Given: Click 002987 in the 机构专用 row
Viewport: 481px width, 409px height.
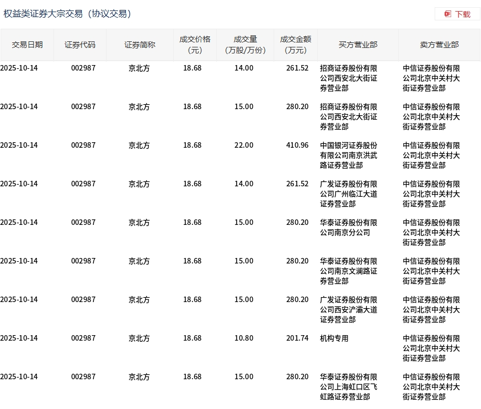Looking at the screenshot, I should pos(83,338).
